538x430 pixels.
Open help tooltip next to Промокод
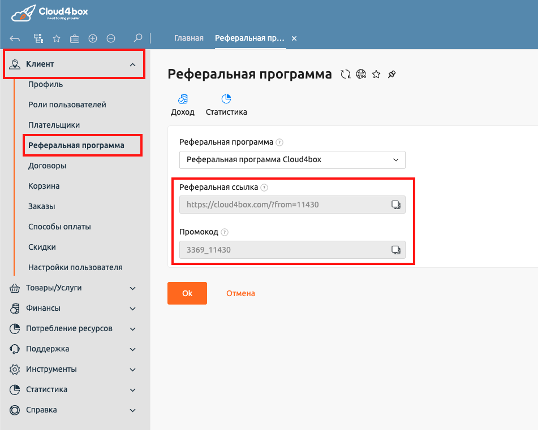[225, 232]
